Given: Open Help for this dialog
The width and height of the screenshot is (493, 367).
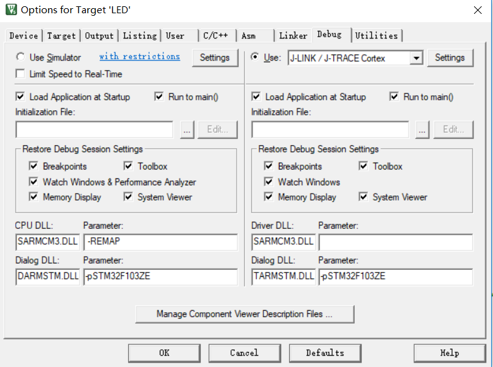Looking at the screenshot, I should click(450, 353).
